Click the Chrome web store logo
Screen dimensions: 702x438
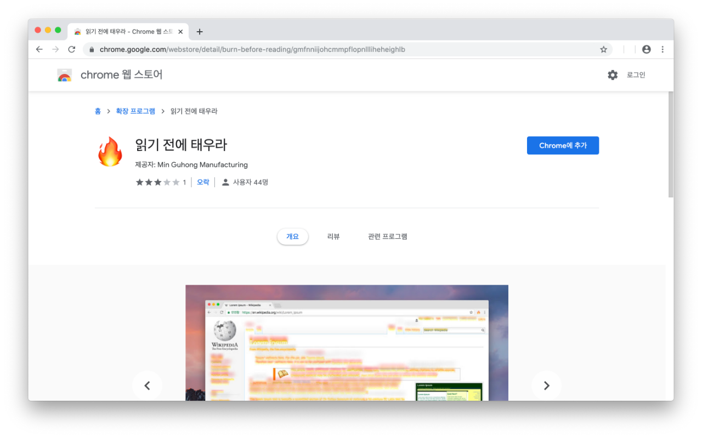(x=65, y=75)
